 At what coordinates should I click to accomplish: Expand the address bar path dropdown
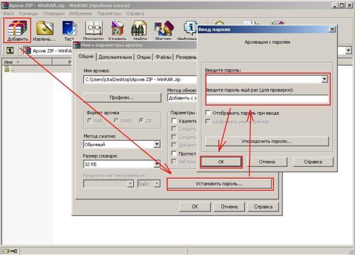click(x=349, y=50)
